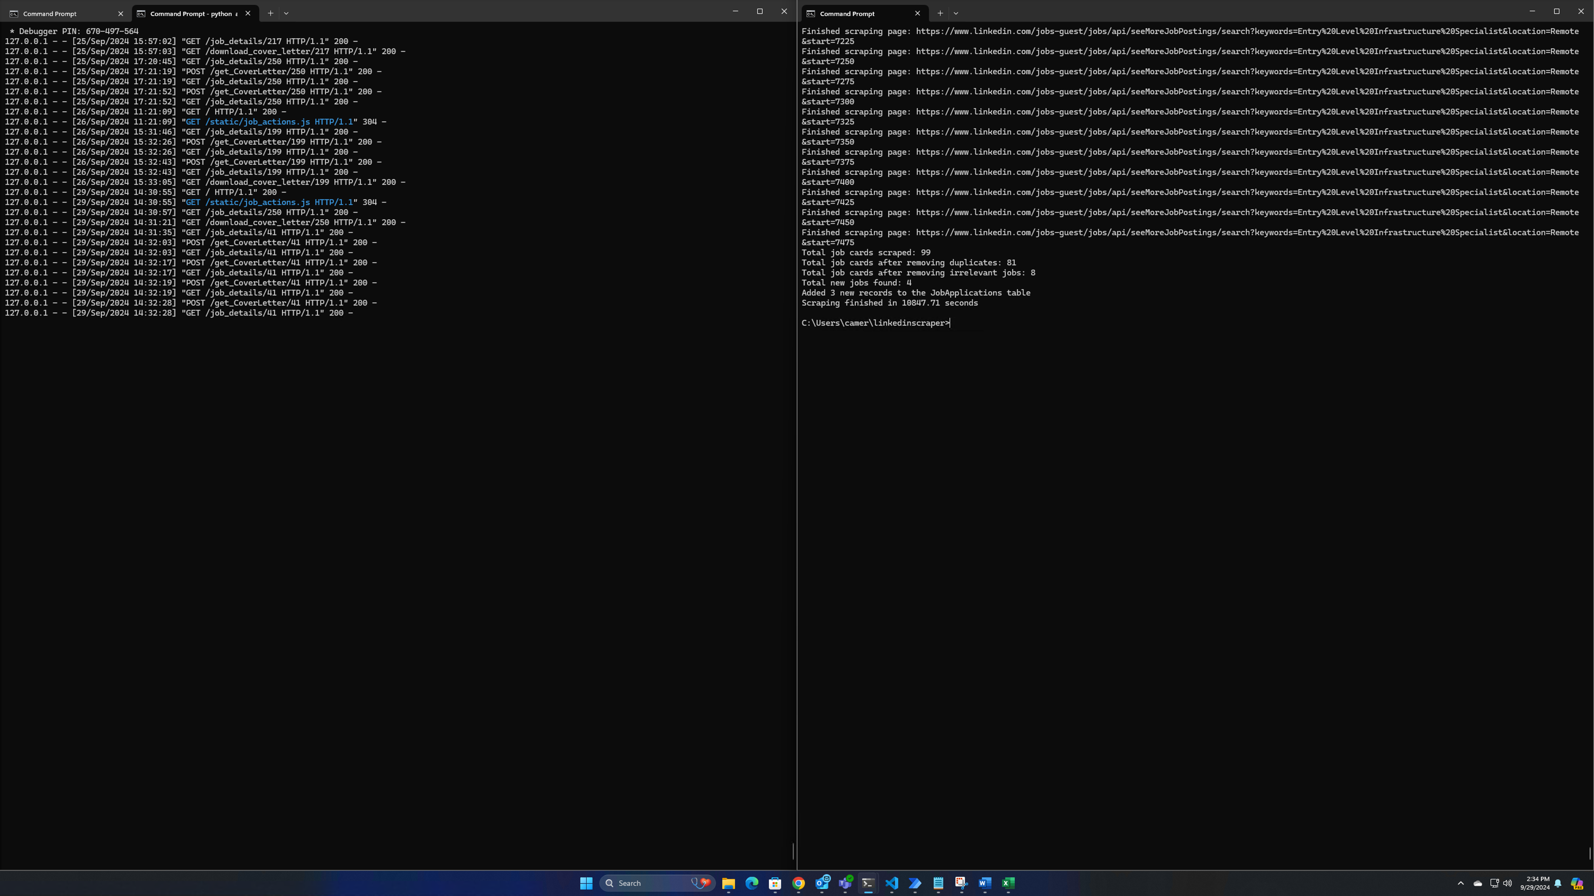
Task: Click the 26/Sep 11:21:09 GET /static/job_actions.js entry
Action: click(x=196, y=122)
